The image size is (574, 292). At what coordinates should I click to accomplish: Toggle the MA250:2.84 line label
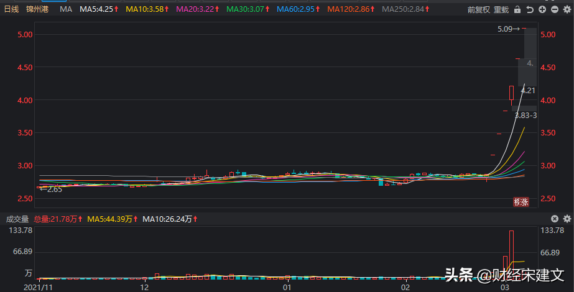coord(405,9)
